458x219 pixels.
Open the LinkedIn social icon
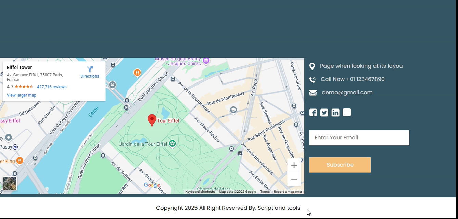[x=335, y=113]
